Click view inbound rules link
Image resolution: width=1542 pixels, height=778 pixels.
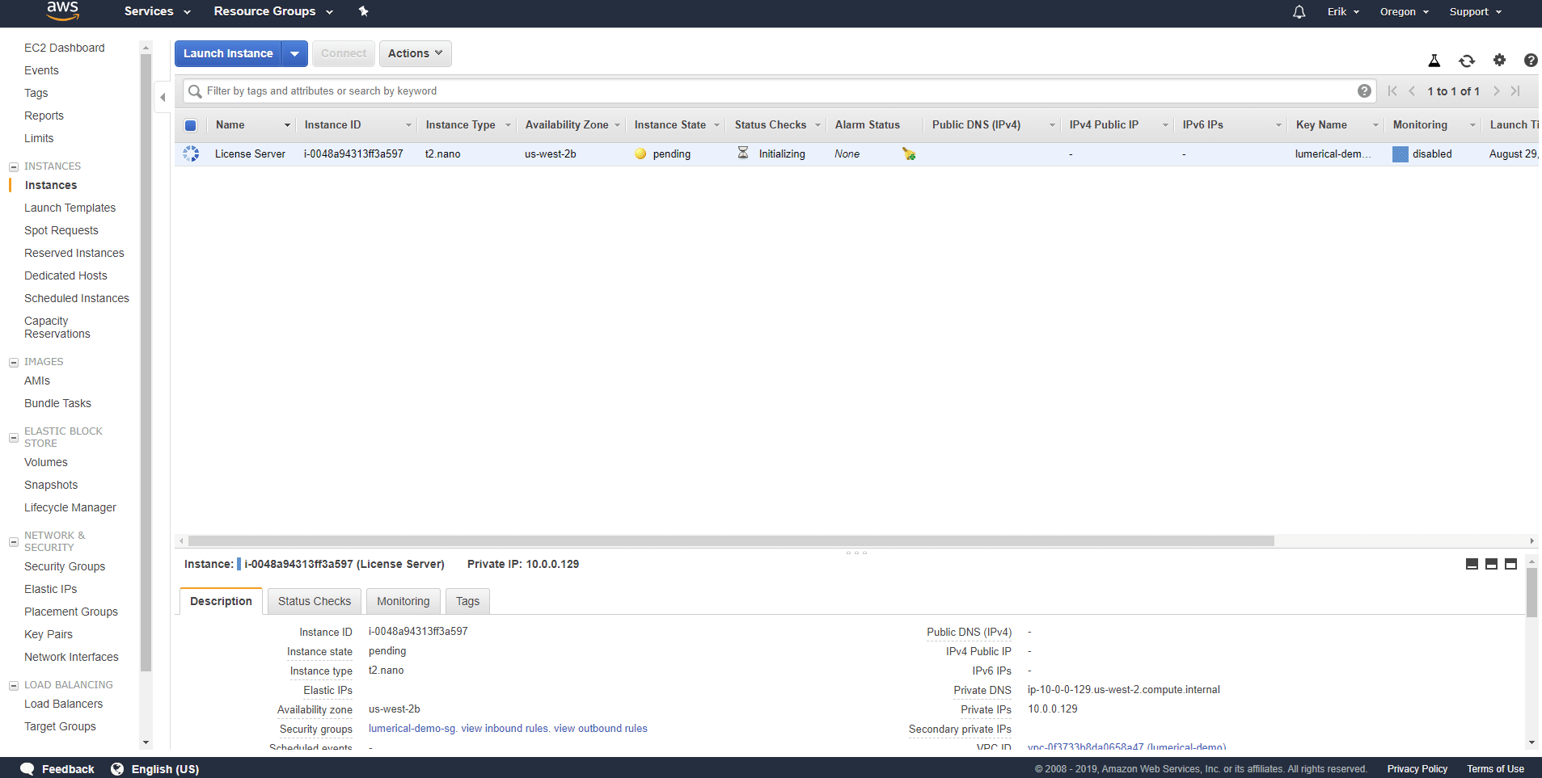click(x=505, y=728)
